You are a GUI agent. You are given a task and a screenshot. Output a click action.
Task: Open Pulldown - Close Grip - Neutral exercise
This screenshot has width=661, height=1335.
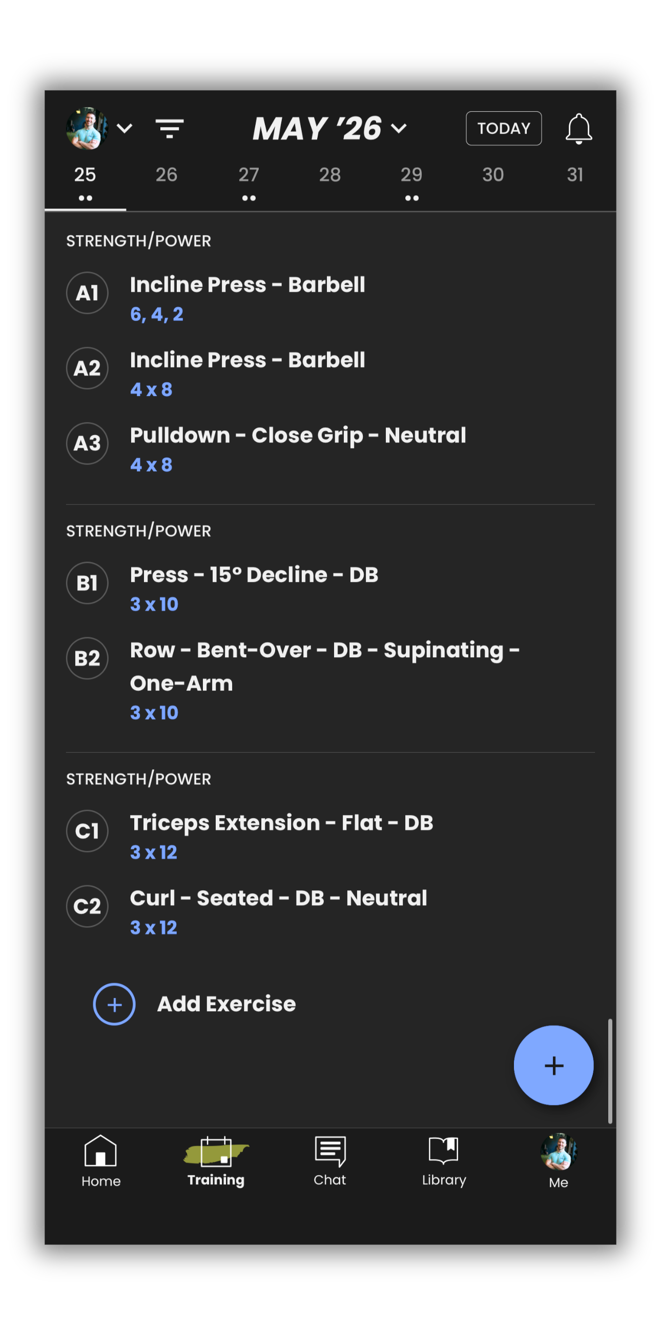(298, 436)
